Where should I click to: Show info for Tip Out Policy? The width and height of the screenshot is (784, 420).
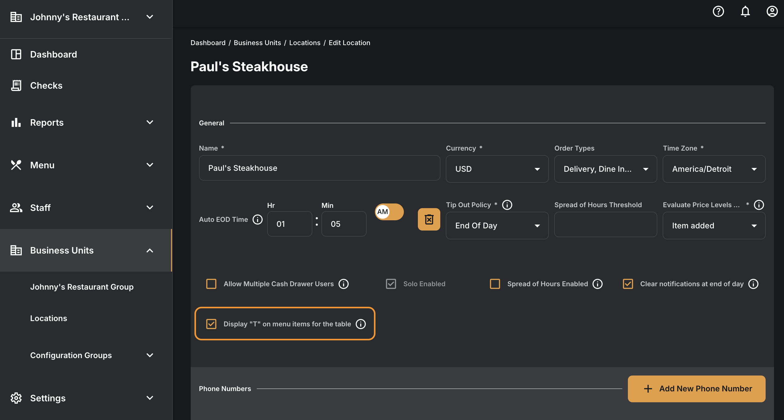pos(507,205)
